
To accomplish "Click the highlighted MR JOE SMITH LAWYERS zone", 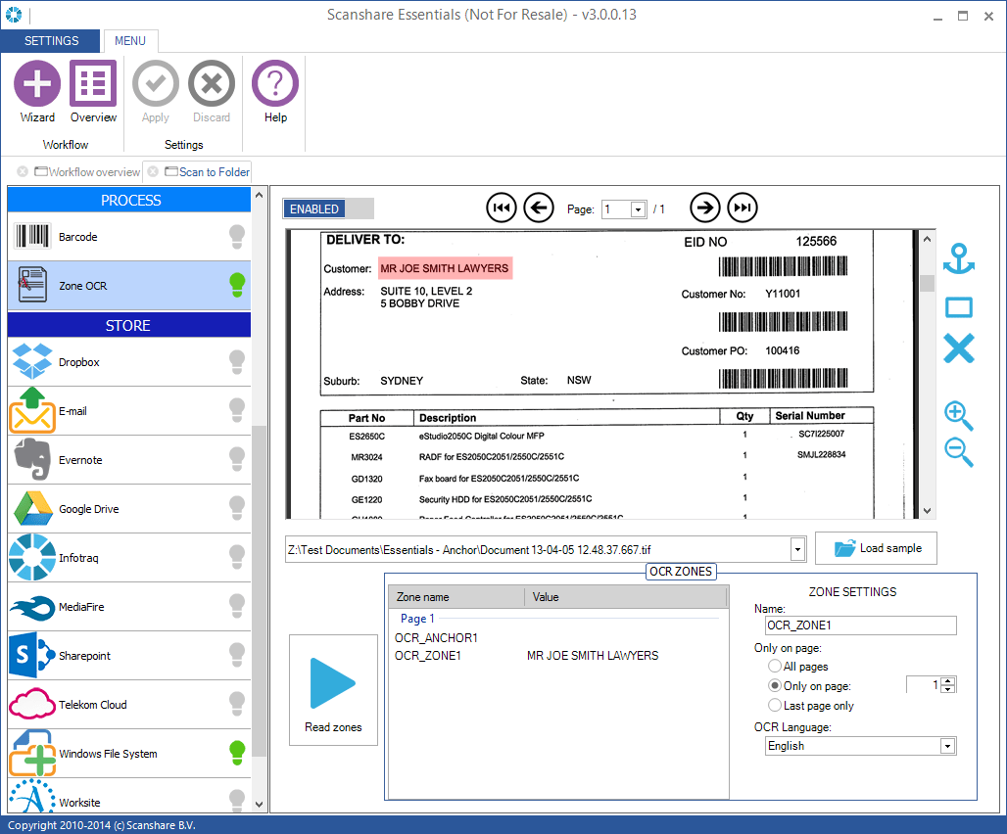I will 445,268.
